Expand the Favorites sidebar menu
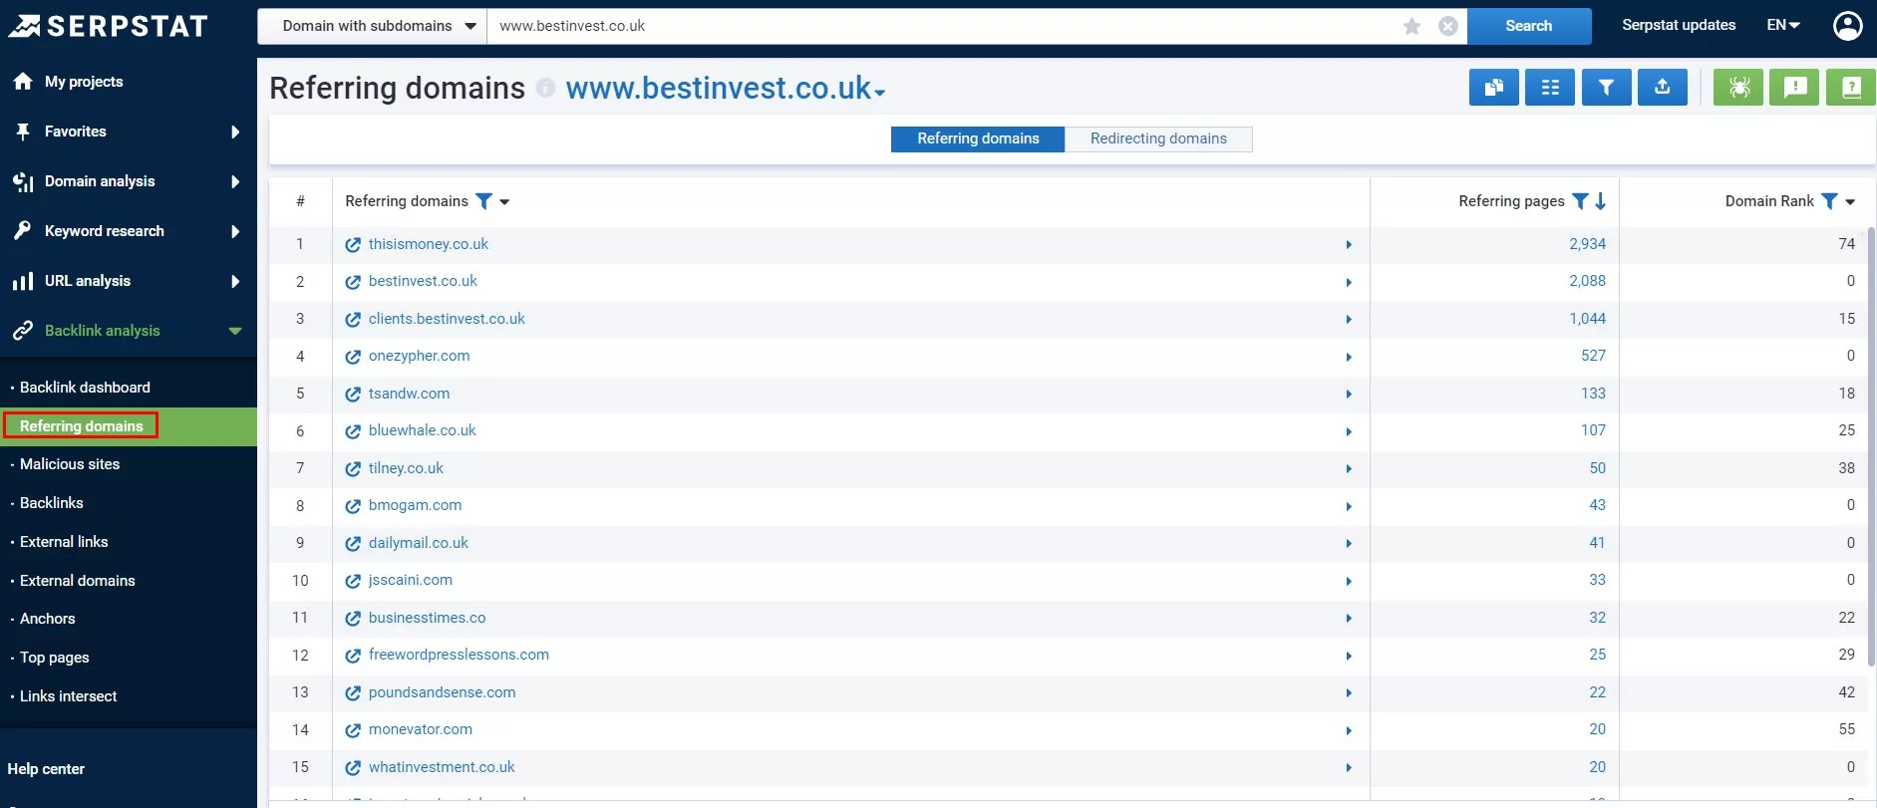Screen dimensions: 1877x808 coord(235,132)
